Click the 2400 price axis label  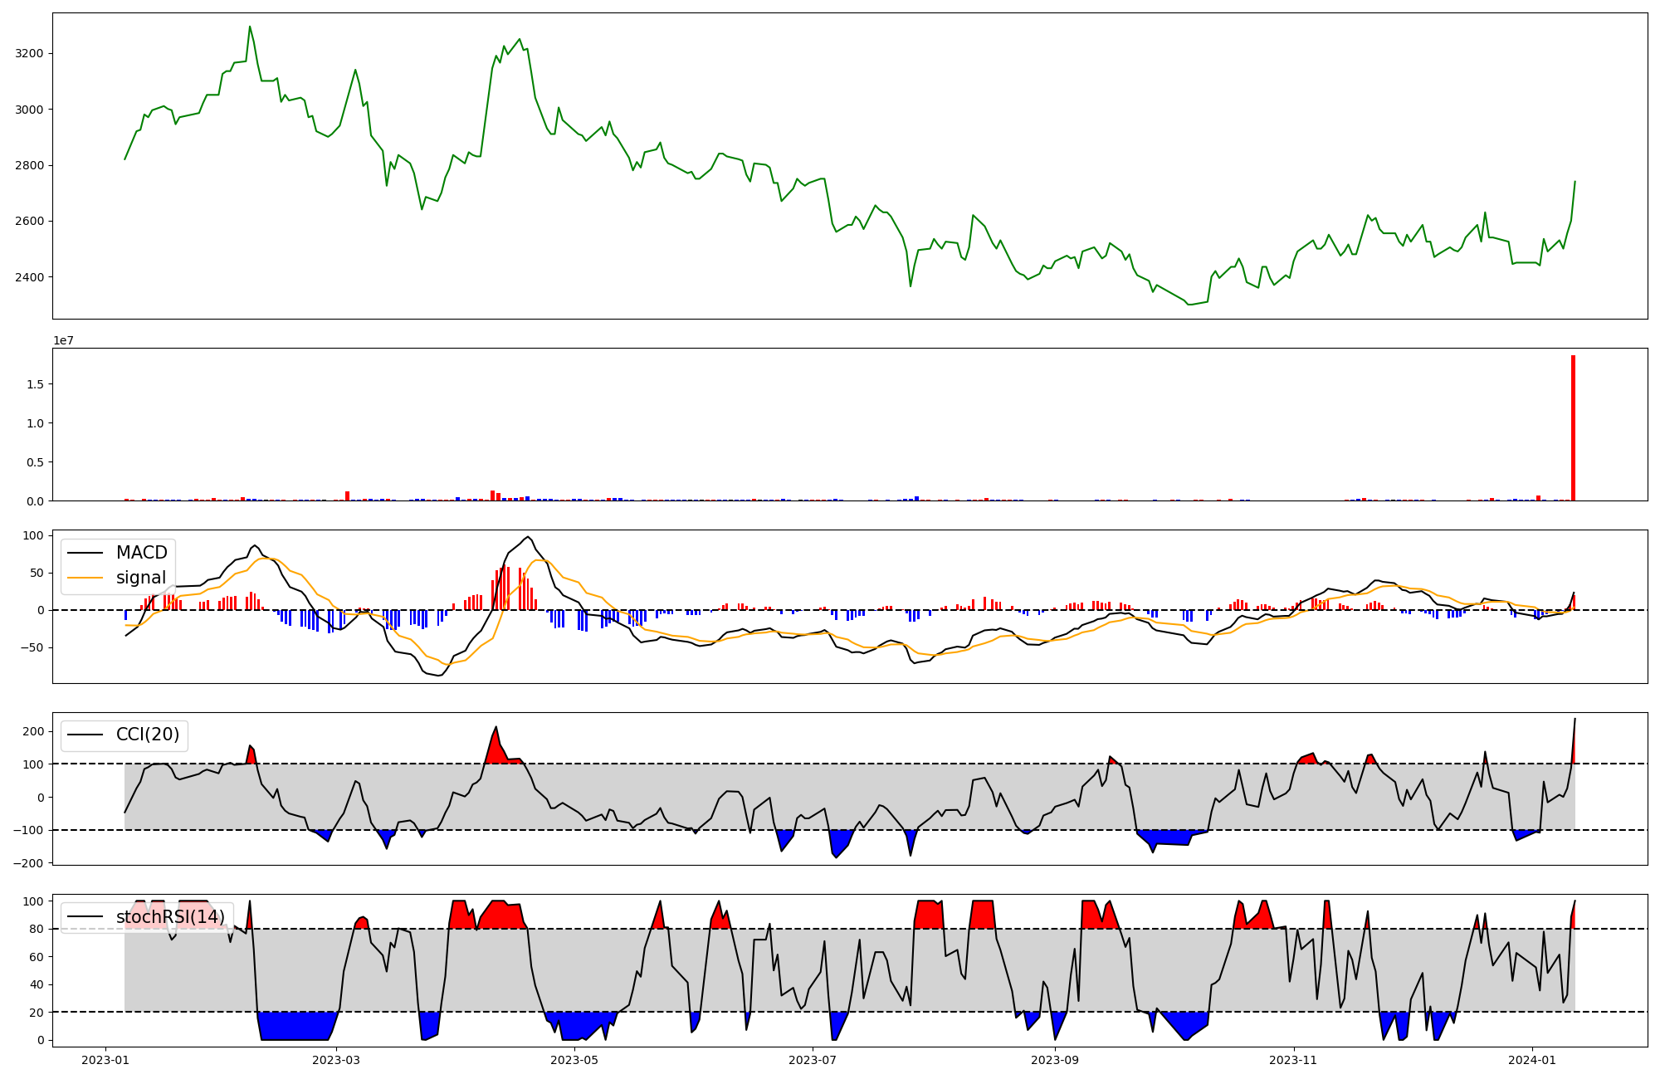point(31,277)
